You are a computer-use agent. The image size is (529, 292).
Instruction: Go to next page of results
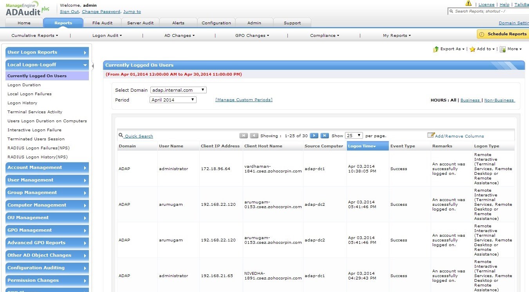tap(314, 136)
